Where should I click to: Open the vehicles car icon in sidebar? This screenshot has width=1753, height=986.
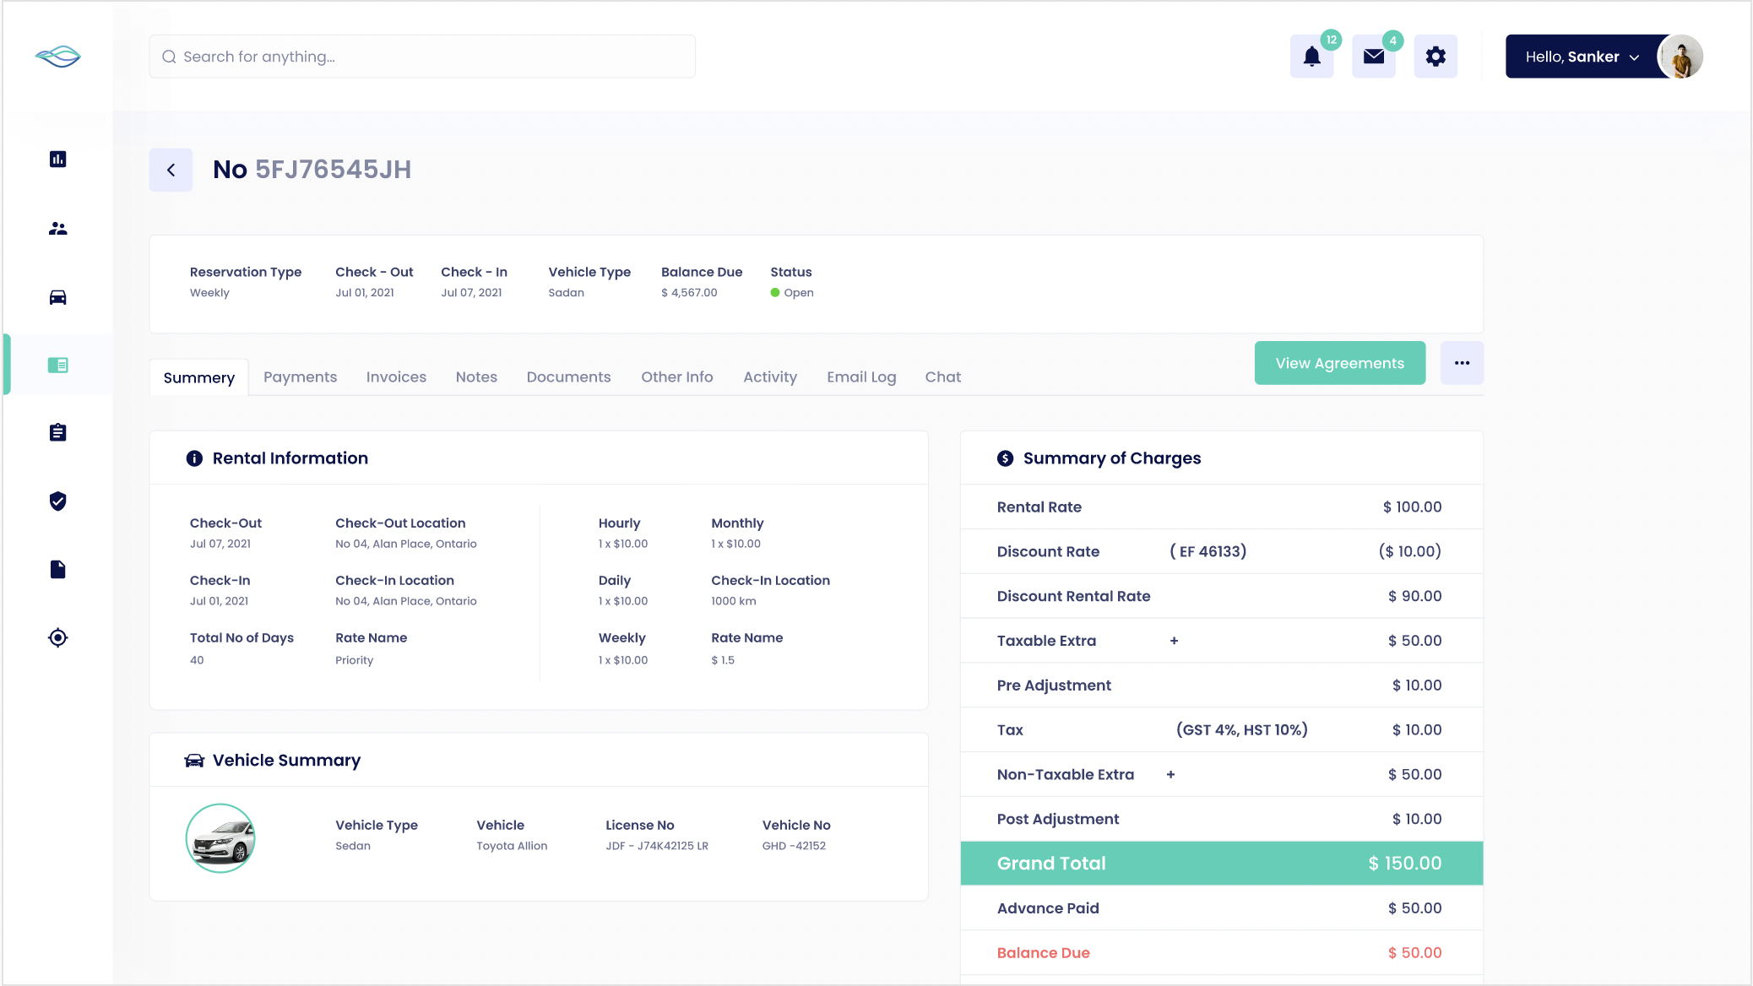pyautogui.click(x=57, y=297)
